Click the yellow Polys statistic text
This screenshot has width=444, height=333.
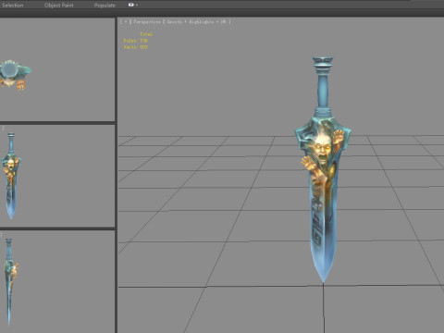pyautogui.click(x=136, y=41)
